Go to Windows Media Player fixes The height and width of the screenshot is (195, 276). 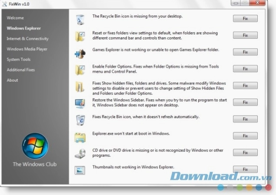[27, 49]
